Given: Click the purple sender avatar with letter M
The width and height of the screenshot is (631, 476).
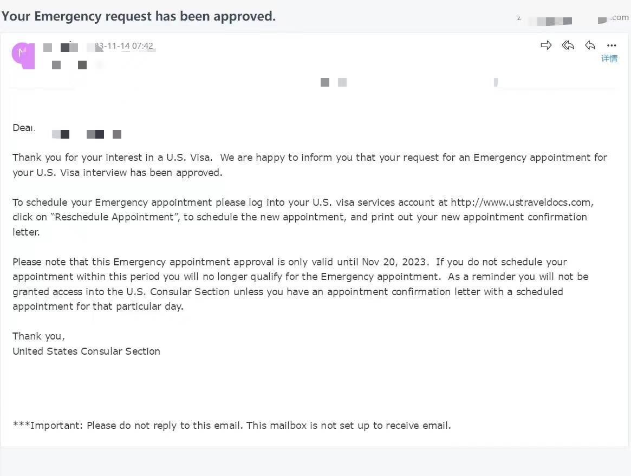Looking at the screenshot, I should click(x=23, y=56).
